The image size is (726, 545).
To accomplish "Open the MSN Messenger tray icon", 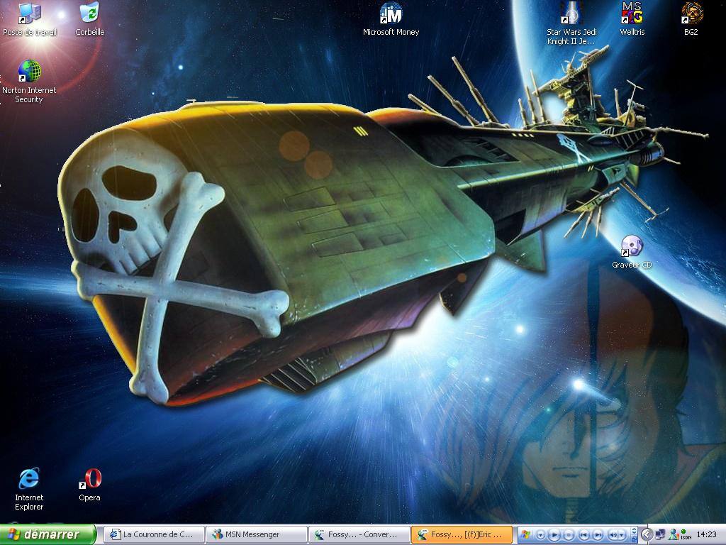I will (x=674, y=535).
